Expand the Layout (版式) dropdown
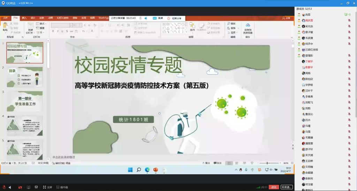The height and width of the screenshot is (191, 357). 41,23
